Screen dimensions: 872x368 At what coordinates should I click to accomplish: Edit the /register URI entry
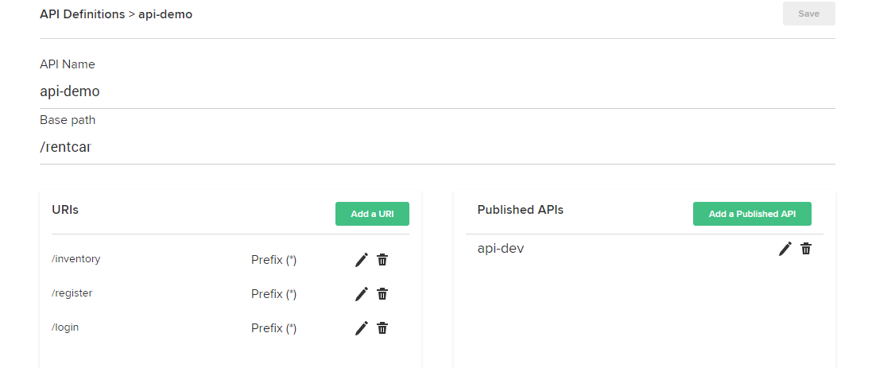362,294
